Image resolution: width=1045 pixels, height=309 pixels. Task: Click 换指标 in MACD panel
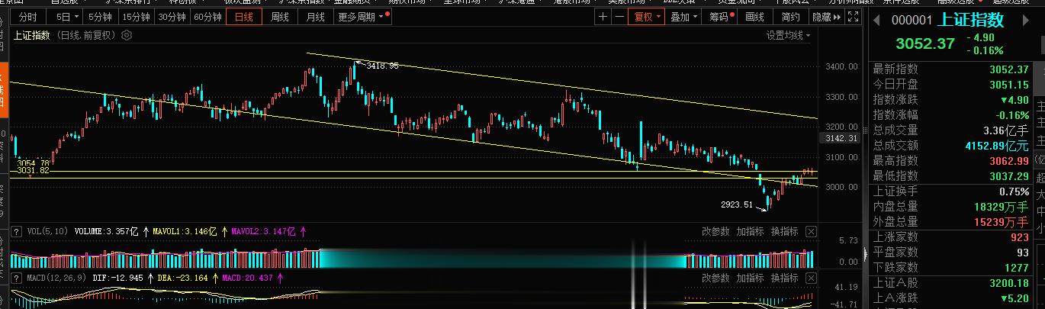click(784, 278)
